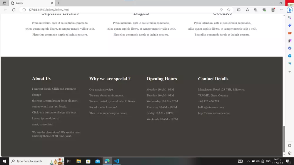The width and height of the screenshot is (294, 165).
Task: Close the Bakery tab
Action: 52,3
